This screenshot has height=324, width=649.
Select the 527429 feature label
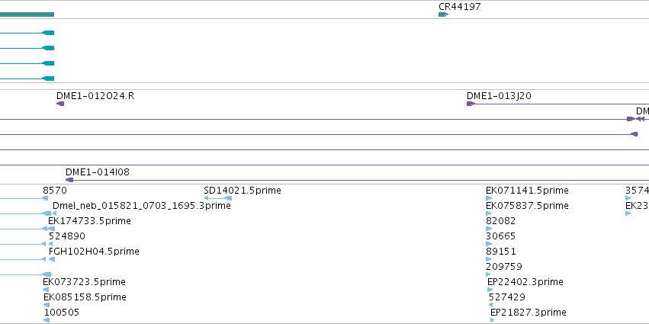click(x=507, y=297)
